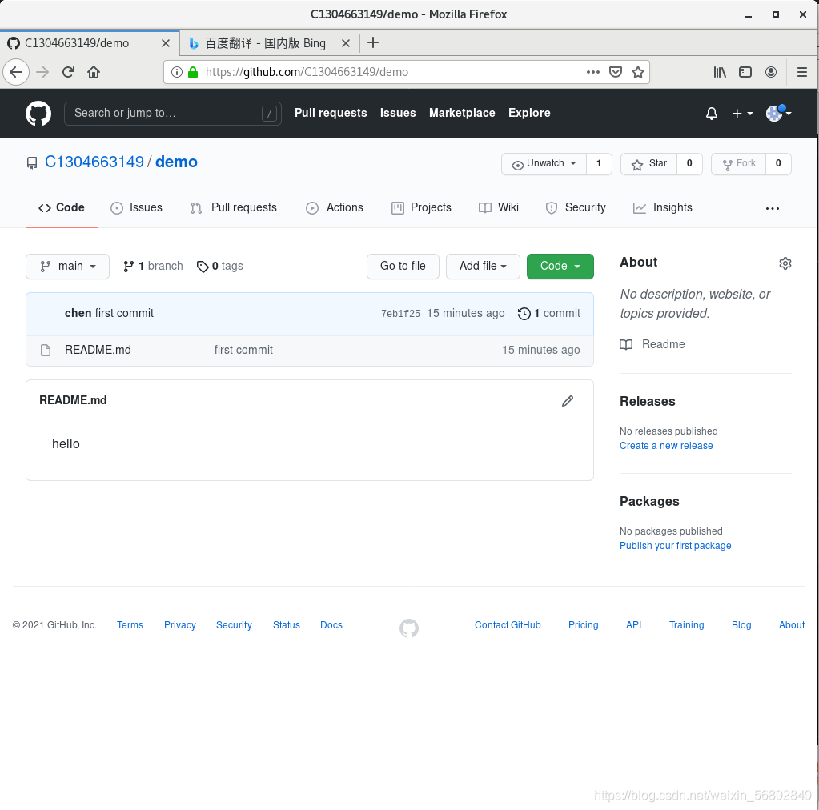This screenshot has height=810, width=819.
Task: Close the C1304663149/demo tab
Action: tap(166, 43)
